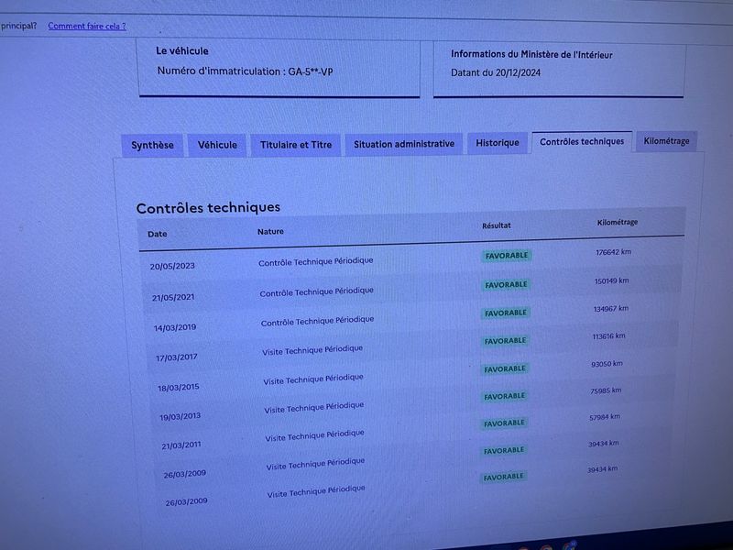Click the 'Contrôles techniques' section heading
Image resolution: width=733 pixels, height=550 pixels.
pos(208,208)
